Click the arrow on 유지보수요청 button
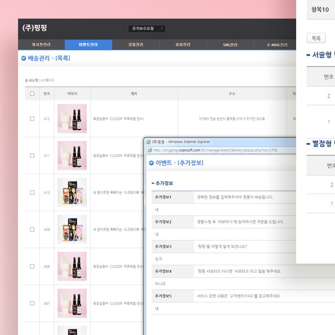The height and width of the screenshot is (335, 335). [x=162, y=28]
